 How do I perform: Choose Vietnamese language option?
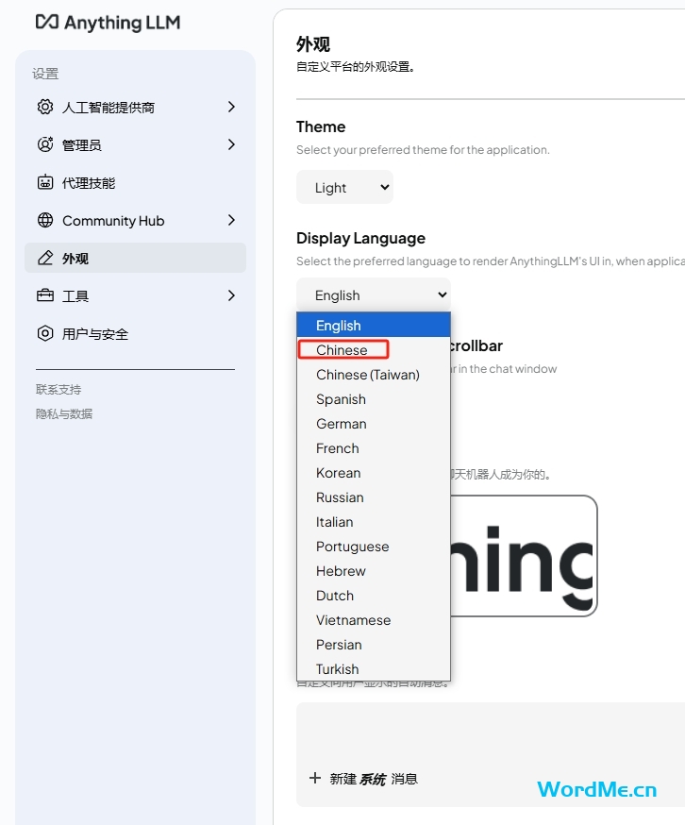coord(374,620)
